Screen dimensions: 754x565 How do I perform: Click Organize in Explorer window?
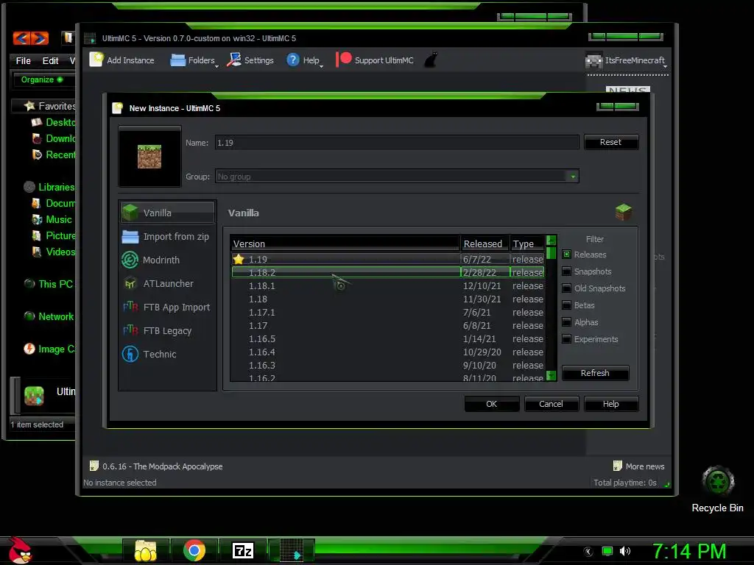pos(41,79)
